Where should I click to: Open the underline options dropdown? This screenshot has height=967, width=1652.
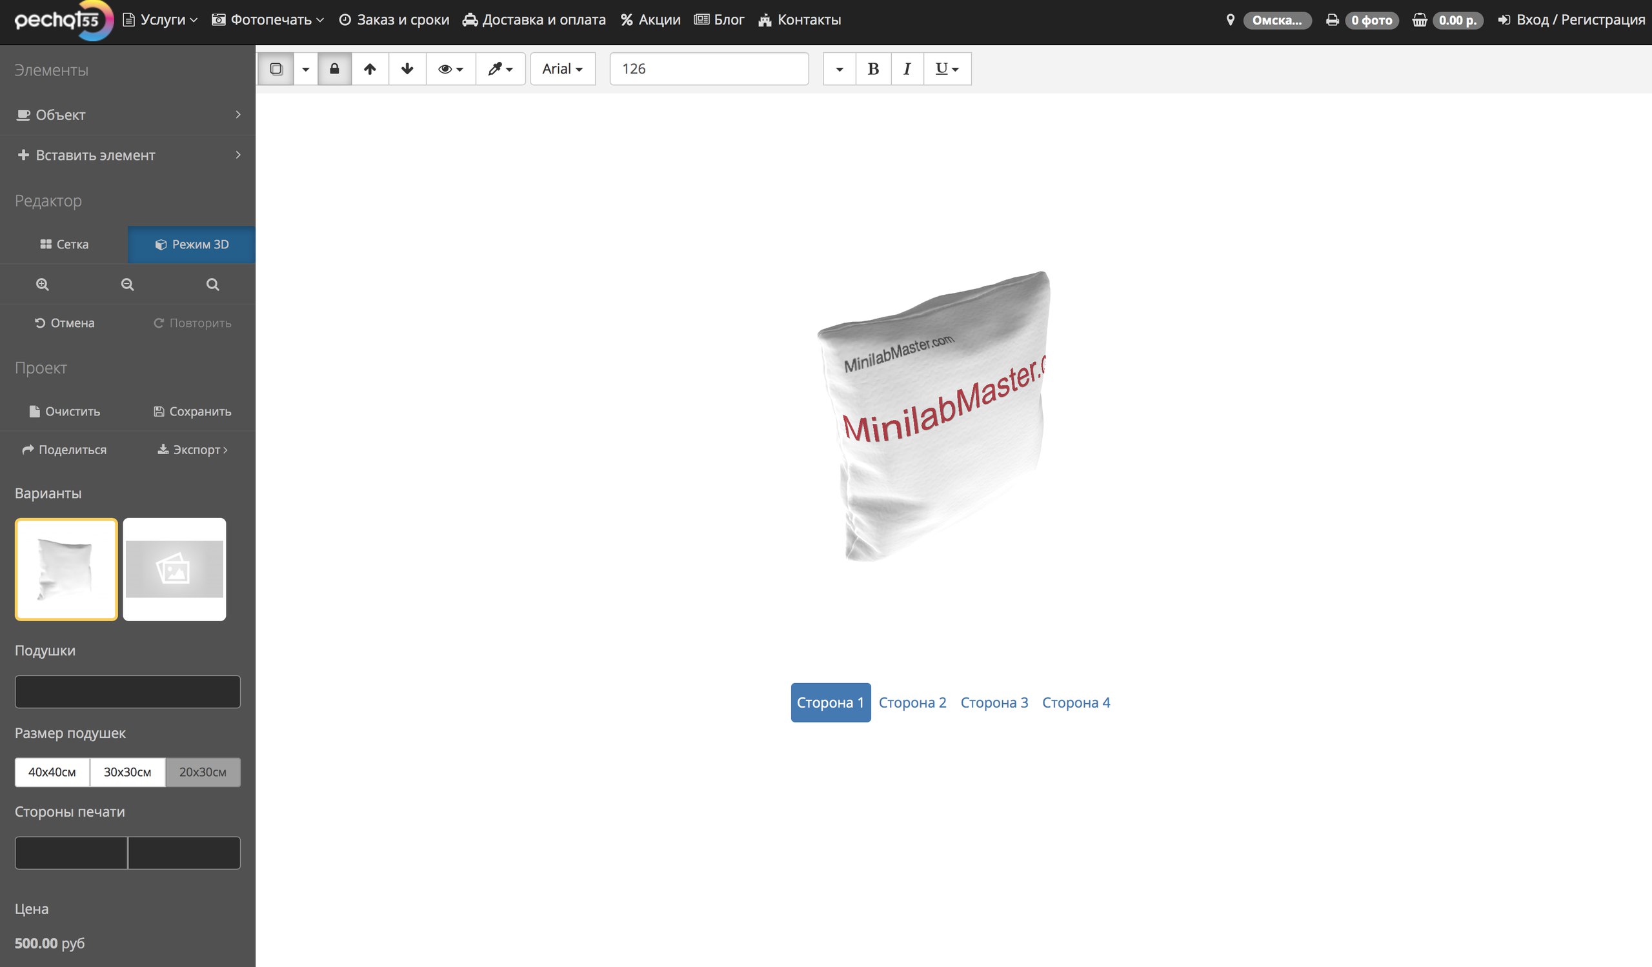tap(947, 69)
